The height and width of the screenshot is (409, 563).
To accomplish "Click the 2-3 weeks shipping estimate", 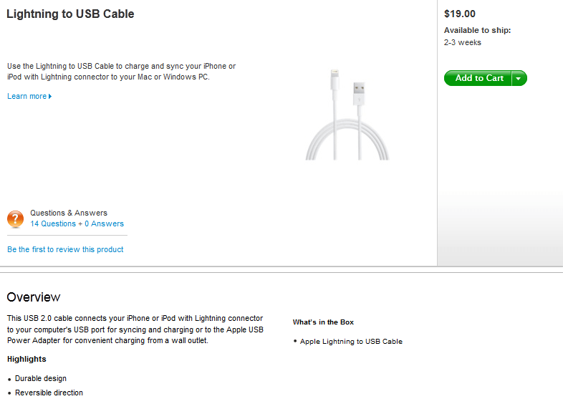I will (x=463, y=42).
